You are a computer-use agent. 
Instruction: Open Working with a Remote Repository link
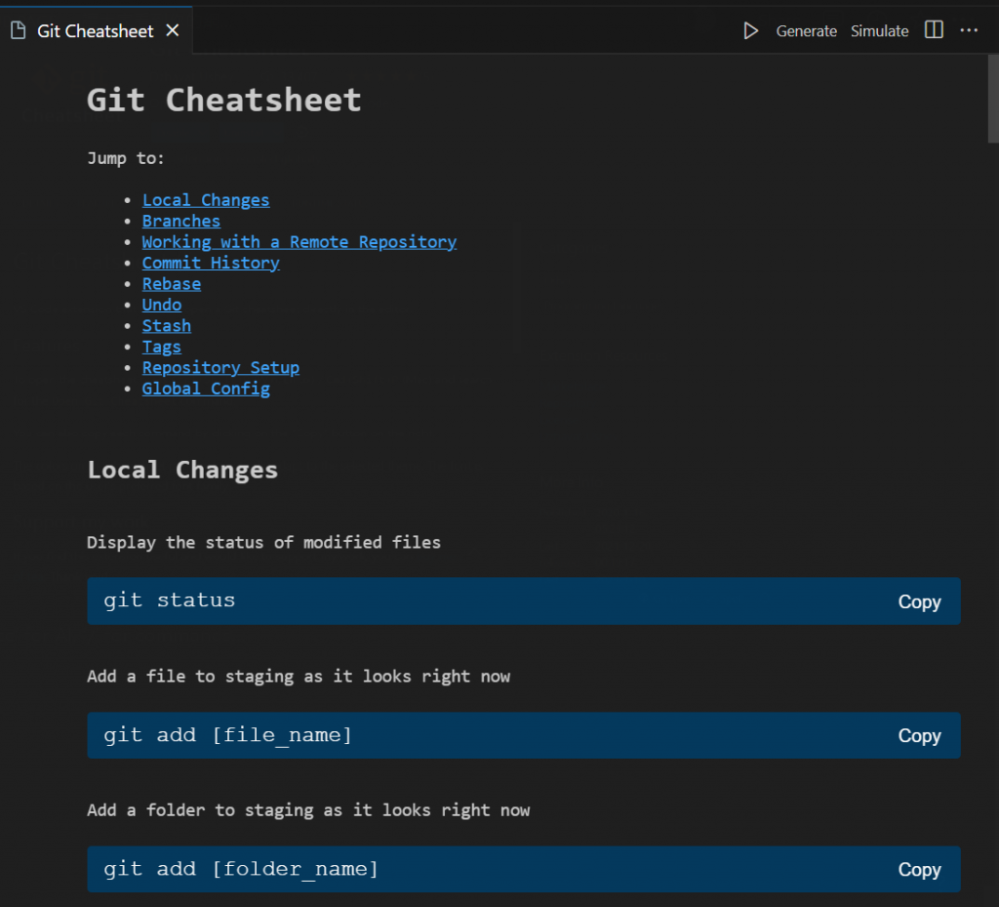click(300, 242)
